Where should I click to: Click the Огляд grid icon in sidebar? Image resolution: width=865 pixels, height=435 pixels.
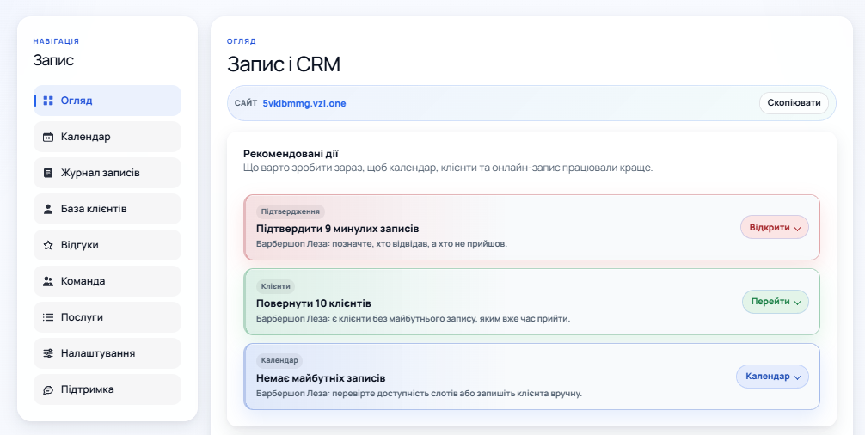48,101
